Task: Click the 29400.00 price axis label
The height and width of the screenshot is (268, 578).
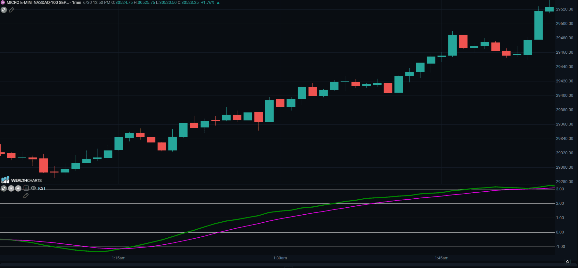Action: tap(565, 96)
